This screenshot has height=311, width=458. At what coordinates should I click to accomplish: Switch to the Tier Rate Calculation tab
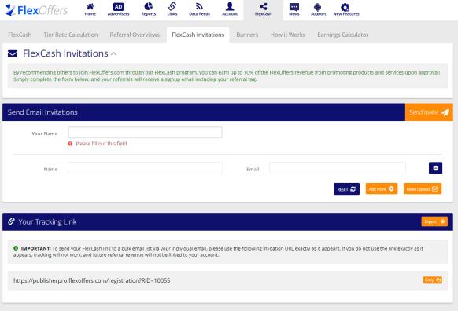(71, 35)
